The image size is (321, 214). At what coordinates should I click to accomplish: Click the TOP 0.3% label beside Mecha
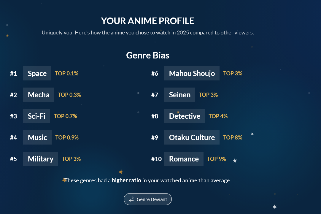(69, 95)
